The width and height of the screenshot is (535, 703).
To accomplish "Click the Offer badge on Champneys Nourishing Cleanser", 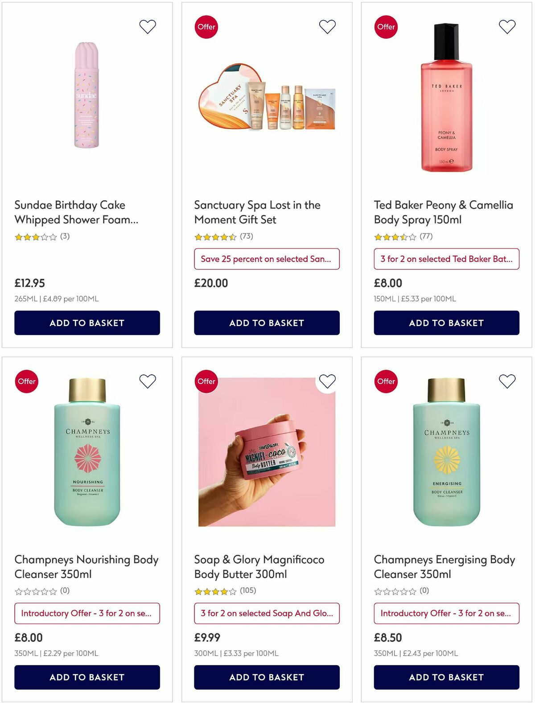I will click(x=27, y=381).
